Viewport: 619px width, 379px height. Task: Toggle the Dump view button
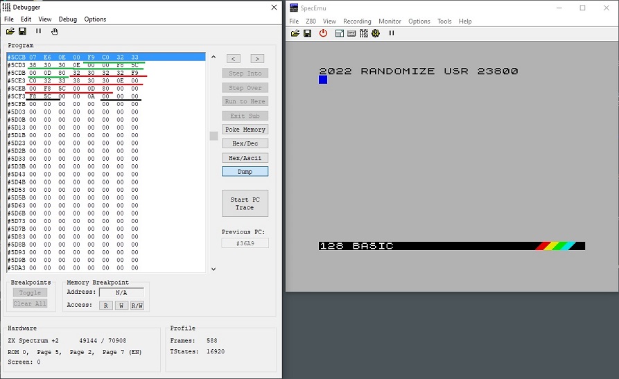(x=245, y=172)
